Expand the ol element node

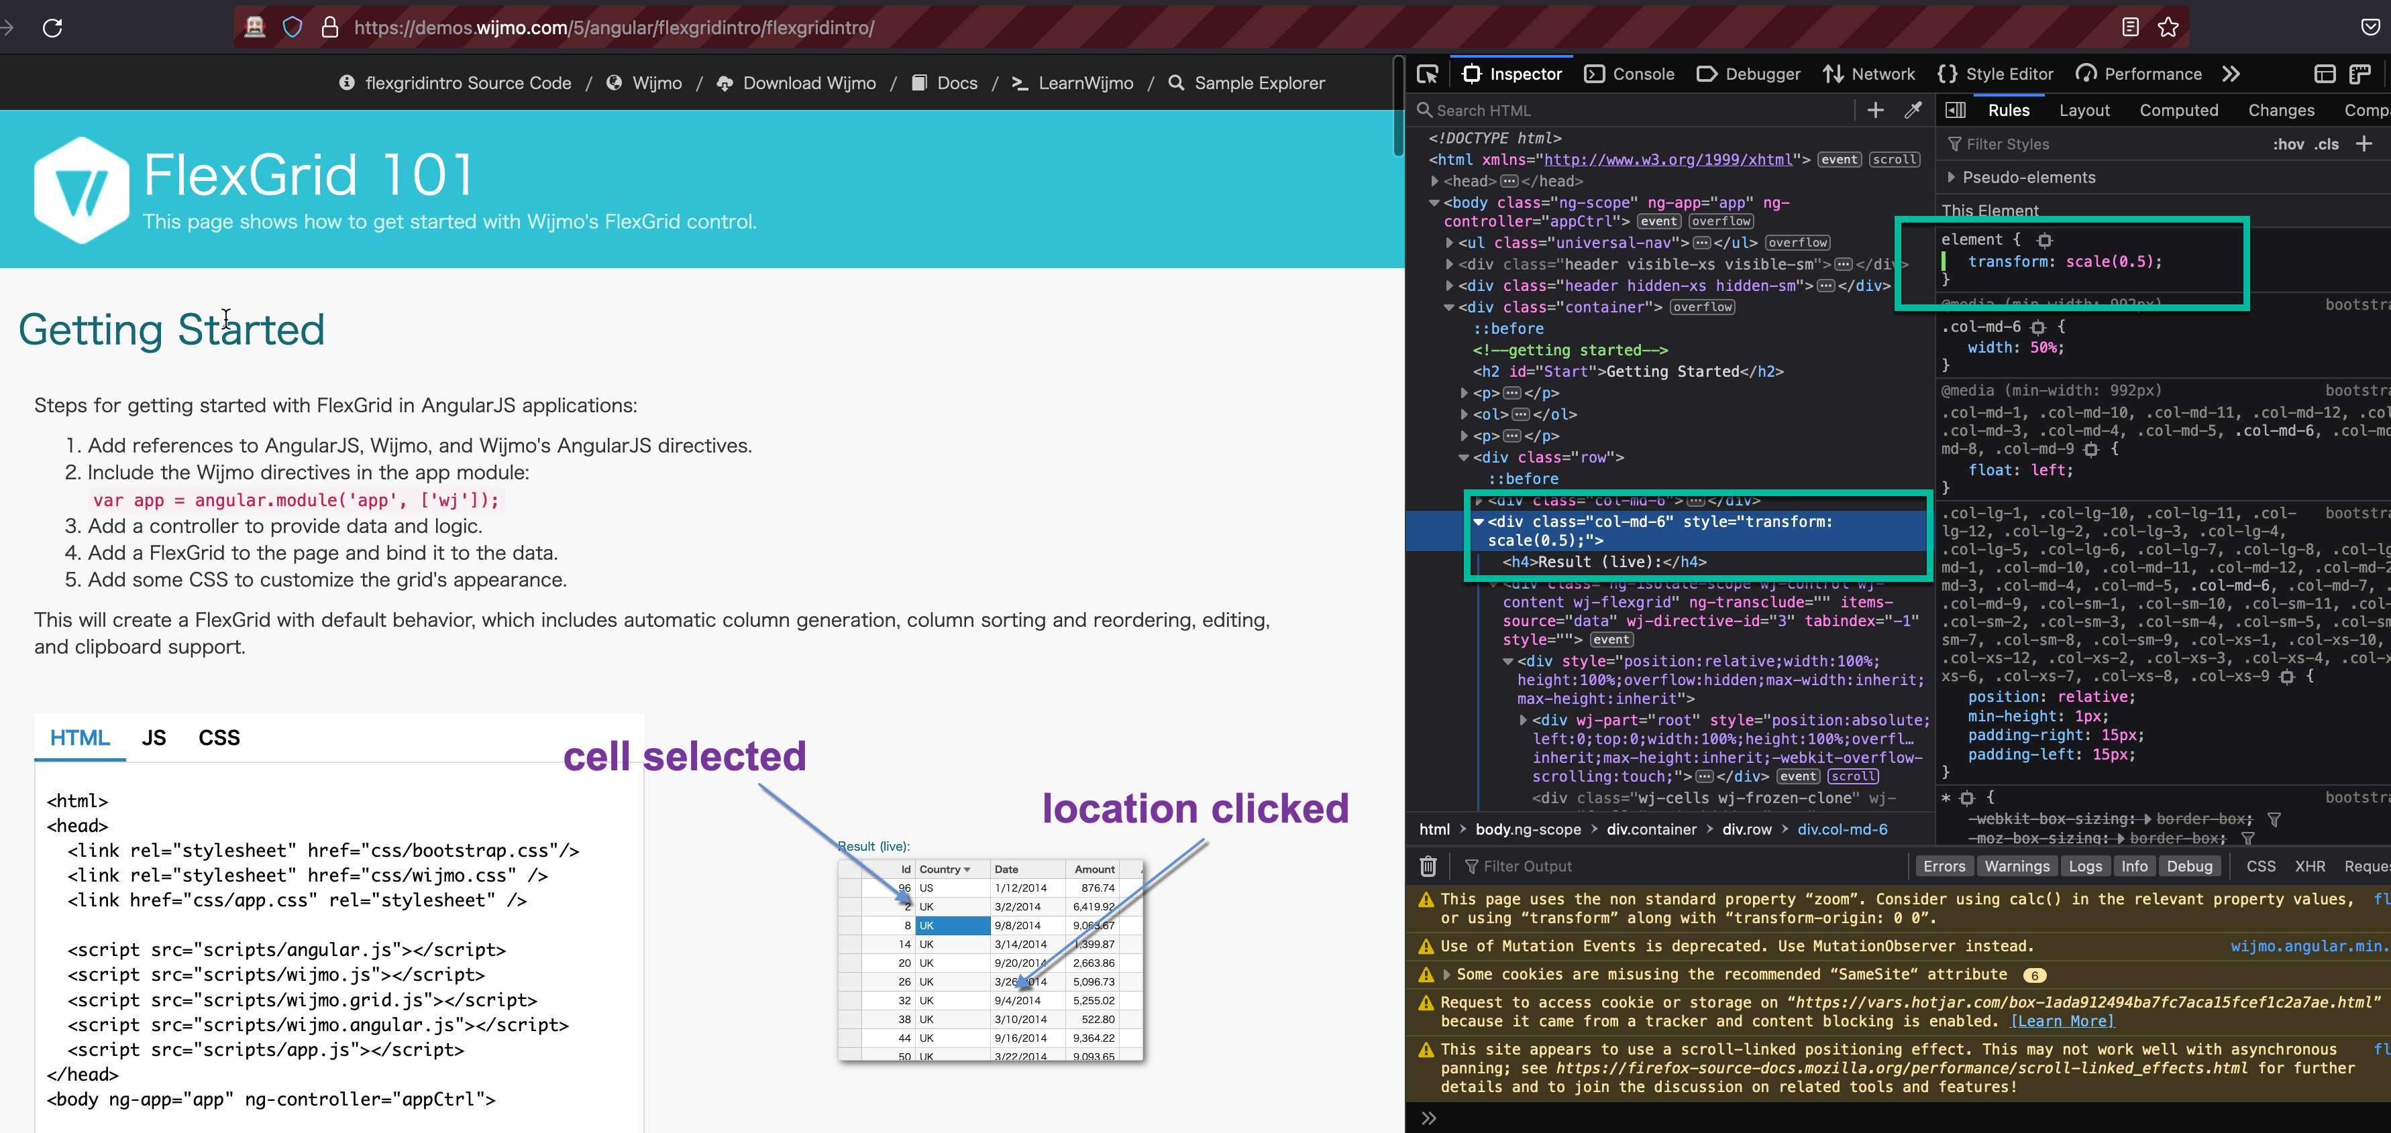[x=1465, y=414]
